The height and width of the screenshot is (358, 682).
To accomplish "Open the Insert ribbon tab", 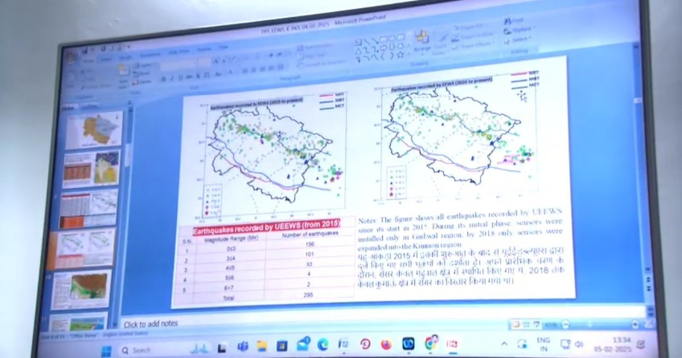I will tap(104, 59).
